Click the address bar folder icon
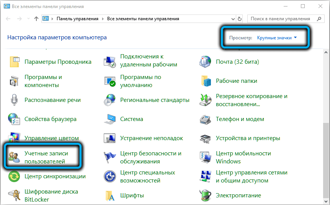Image resolution: width=330 pixels, height=205 pixels. coord(46,19)
